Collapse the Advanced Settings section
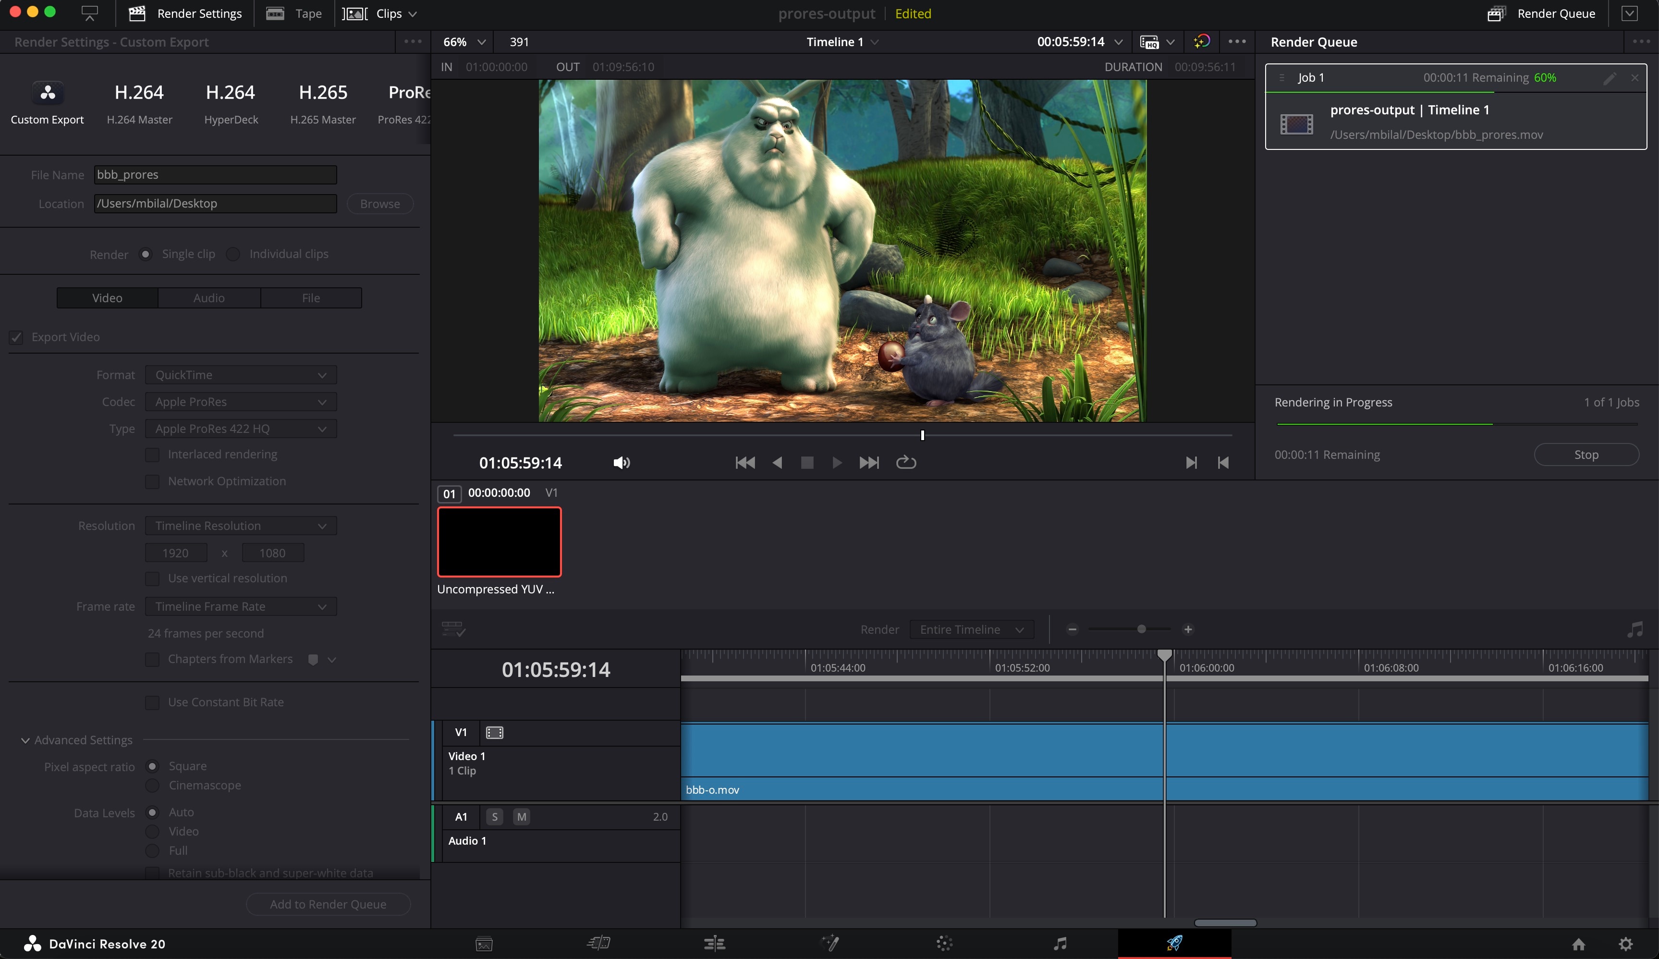 click(x=25, y=741)
